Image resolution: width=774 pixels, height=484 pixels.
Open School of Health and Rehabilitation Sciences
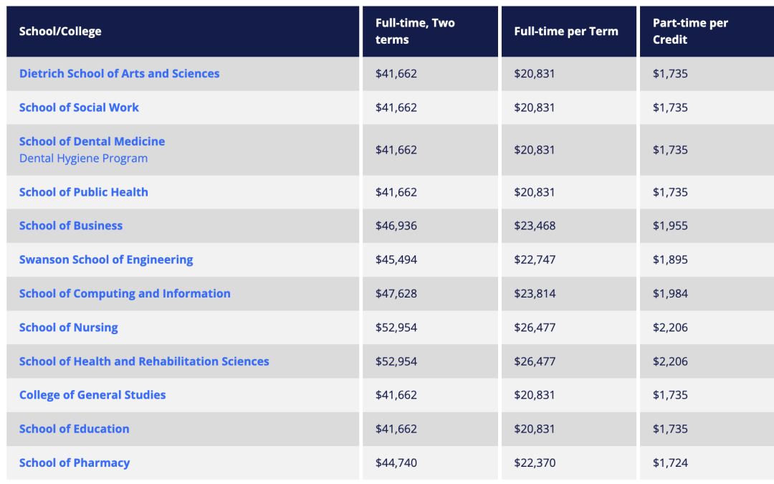pos(144,361)
